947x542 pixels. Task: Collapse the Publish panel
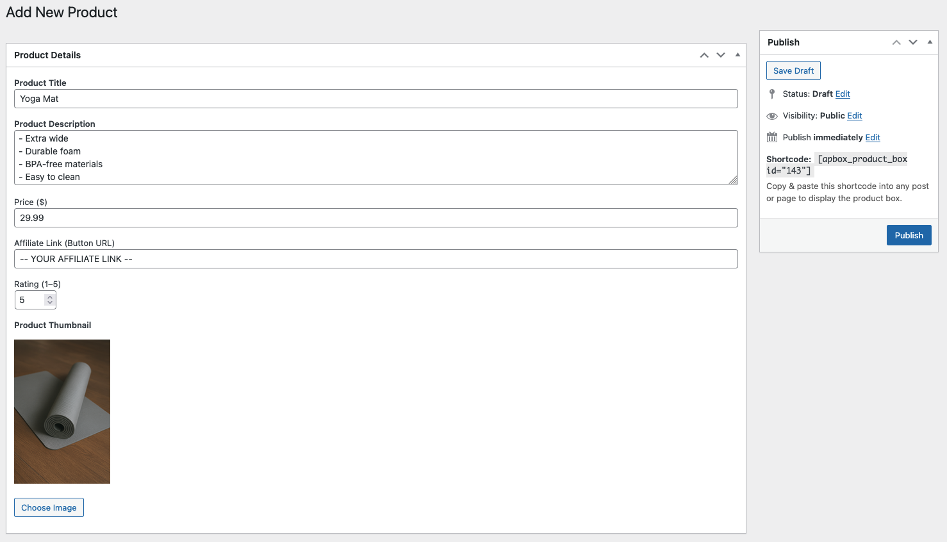pyautogui.click(x=930, y=42)
